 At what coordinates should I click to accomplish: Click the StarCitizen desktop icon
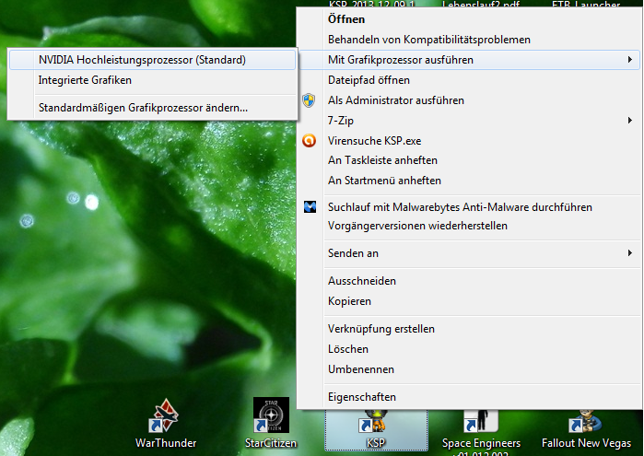(271, 416)
